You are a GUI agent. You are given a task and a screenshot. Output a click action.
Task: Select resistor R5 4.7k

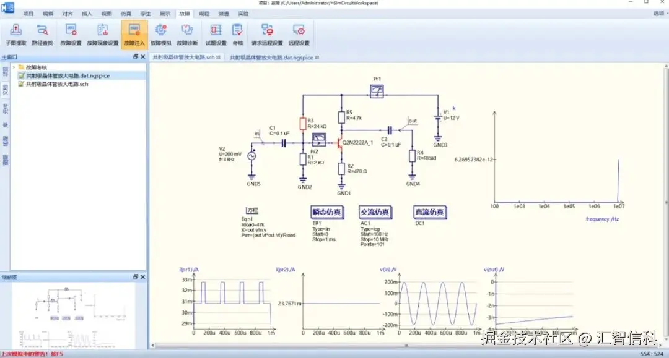341,117
